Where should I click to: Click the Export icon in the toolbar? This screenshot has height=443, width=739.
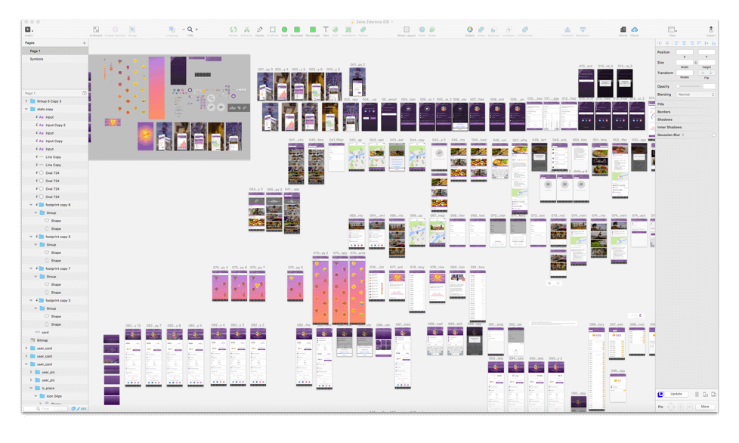710,30
